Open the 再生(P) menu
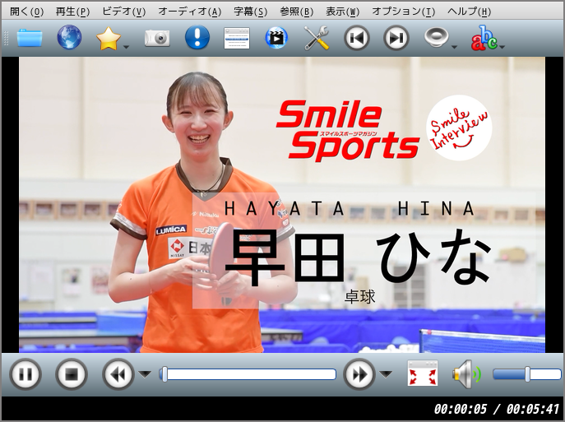 point(72,12)
